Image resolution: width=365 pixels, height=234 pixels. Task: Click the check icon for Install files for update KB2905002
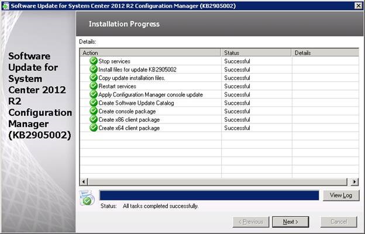pos(94,70)
